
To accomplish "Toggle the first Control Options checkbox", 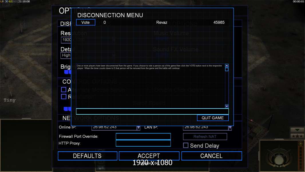I will 64,90.
